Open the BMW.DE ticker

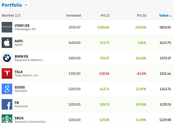[x=22, y=57]
